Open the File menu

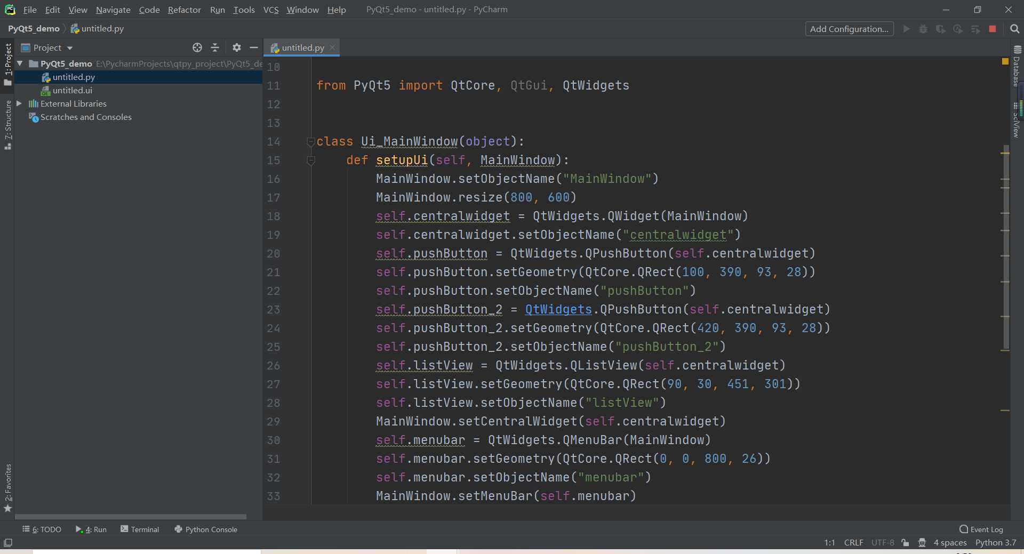(x=30, y=10)
